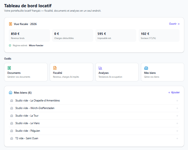Click arrow at end of Saint Ouen row
This screenshot has height=150, width=188.
coord(177,138)
